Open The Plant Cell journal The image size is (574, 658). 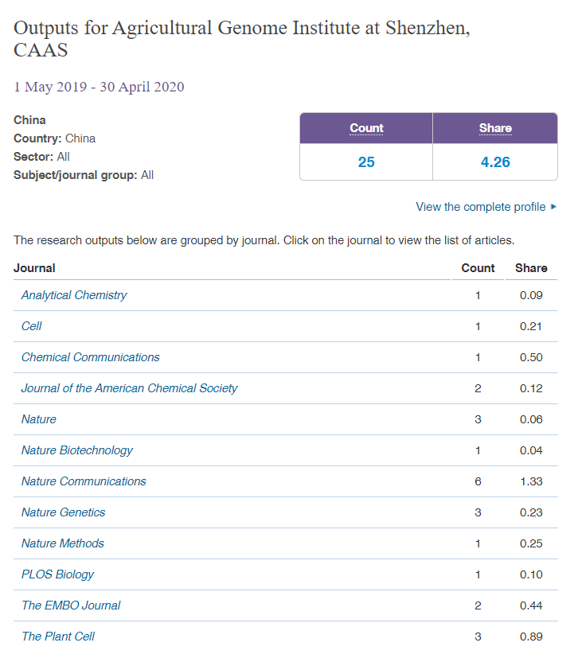pos(58,637)
